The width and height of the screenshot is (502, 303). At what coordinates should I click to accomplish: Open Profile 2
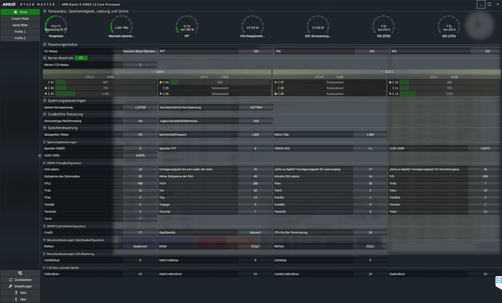[20, 38]
